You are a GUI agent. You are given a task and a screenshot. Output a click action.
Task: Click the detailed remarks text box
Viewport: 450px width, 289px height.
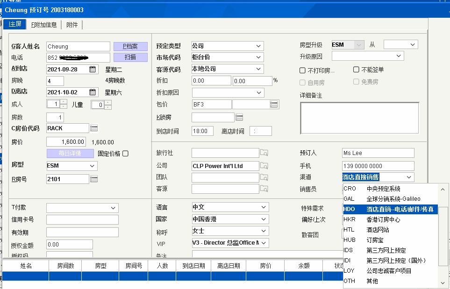359,118
